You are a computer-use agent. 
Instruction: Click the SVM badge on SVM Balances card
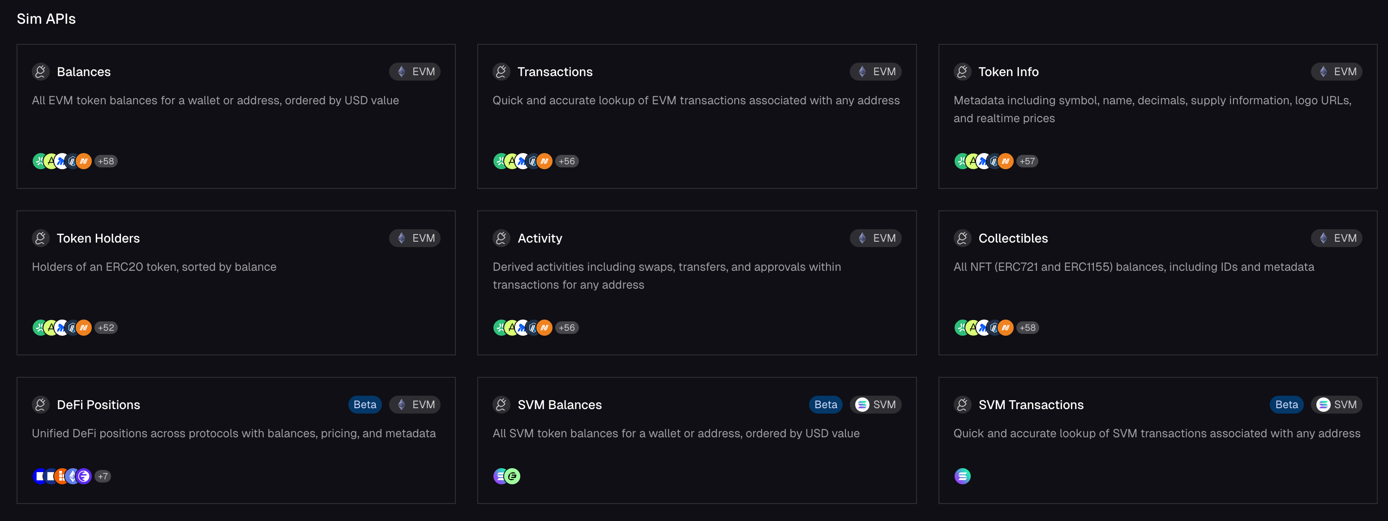[876, 405]
